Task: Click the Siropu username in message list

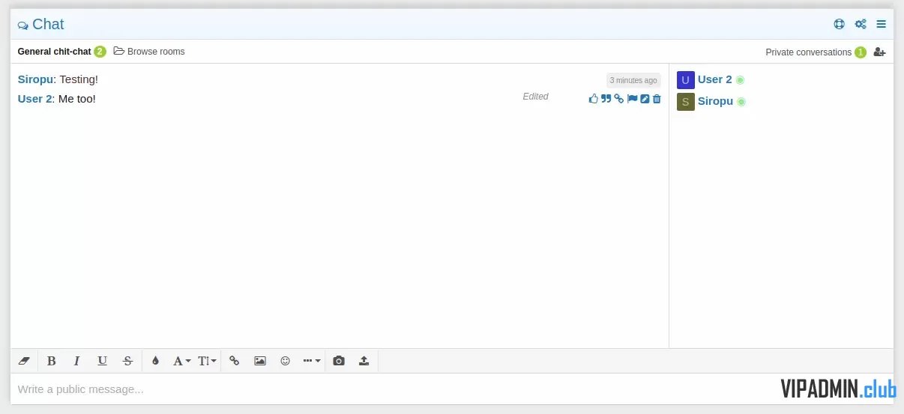Action: pyautogui.click(x=35, y=79)
